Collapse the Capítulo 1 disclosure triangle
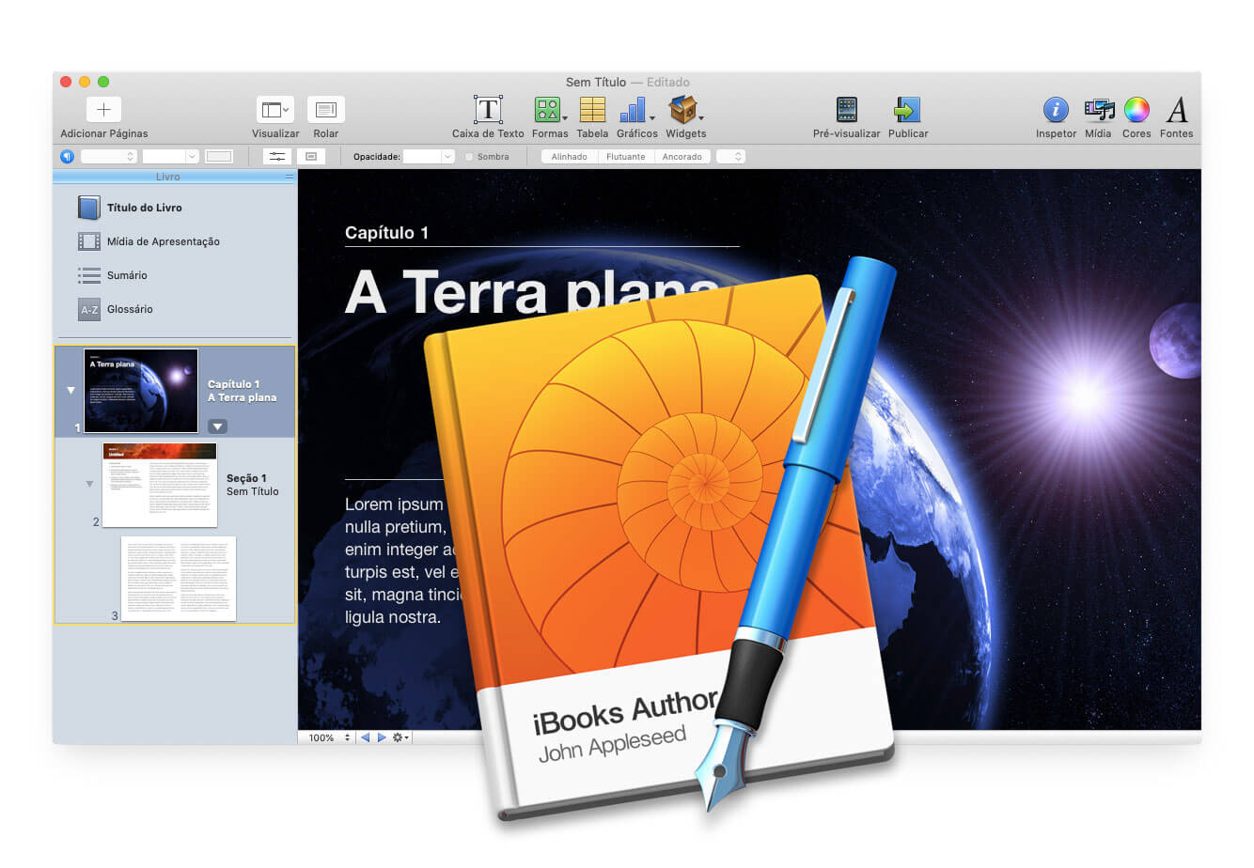 71,390
